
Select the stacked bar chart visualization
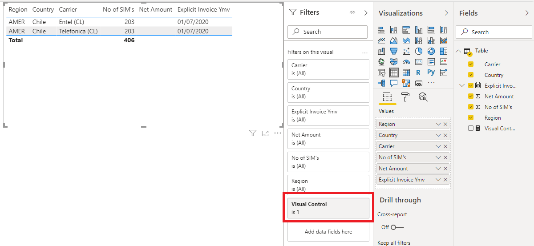pos(381,30)
